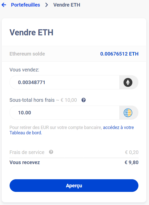Select the Vendre ETH breadcrumb item
Viewport: 149px width, 205px height.
coord(66,5)
